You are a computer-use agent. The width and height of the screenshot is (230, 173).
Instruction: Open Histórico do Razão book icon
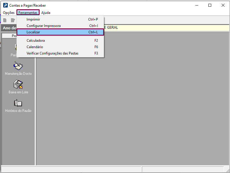pos(18,103)
